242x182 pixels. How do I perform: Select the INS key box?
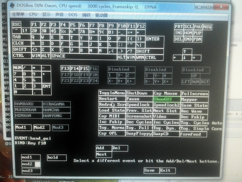(179, 33)
